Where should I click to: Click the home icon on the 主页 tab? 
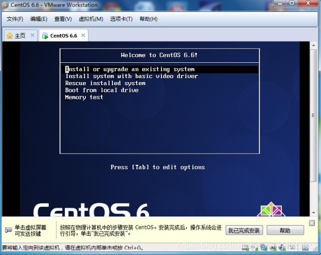click(x=10, y=35)
